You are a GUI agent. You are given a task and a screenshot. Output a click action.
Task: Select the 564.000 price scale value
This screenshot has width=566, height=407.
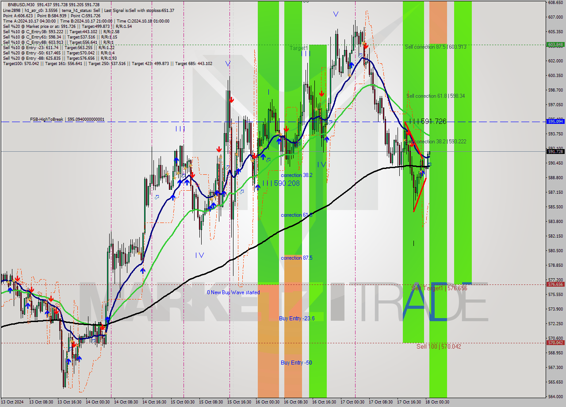coord(555,397)
